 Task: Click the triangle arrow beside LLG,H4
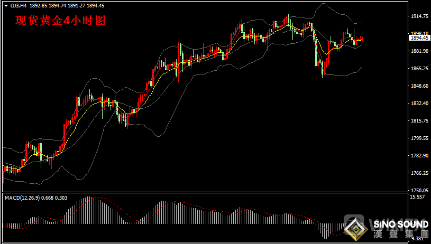pos(5,6)
